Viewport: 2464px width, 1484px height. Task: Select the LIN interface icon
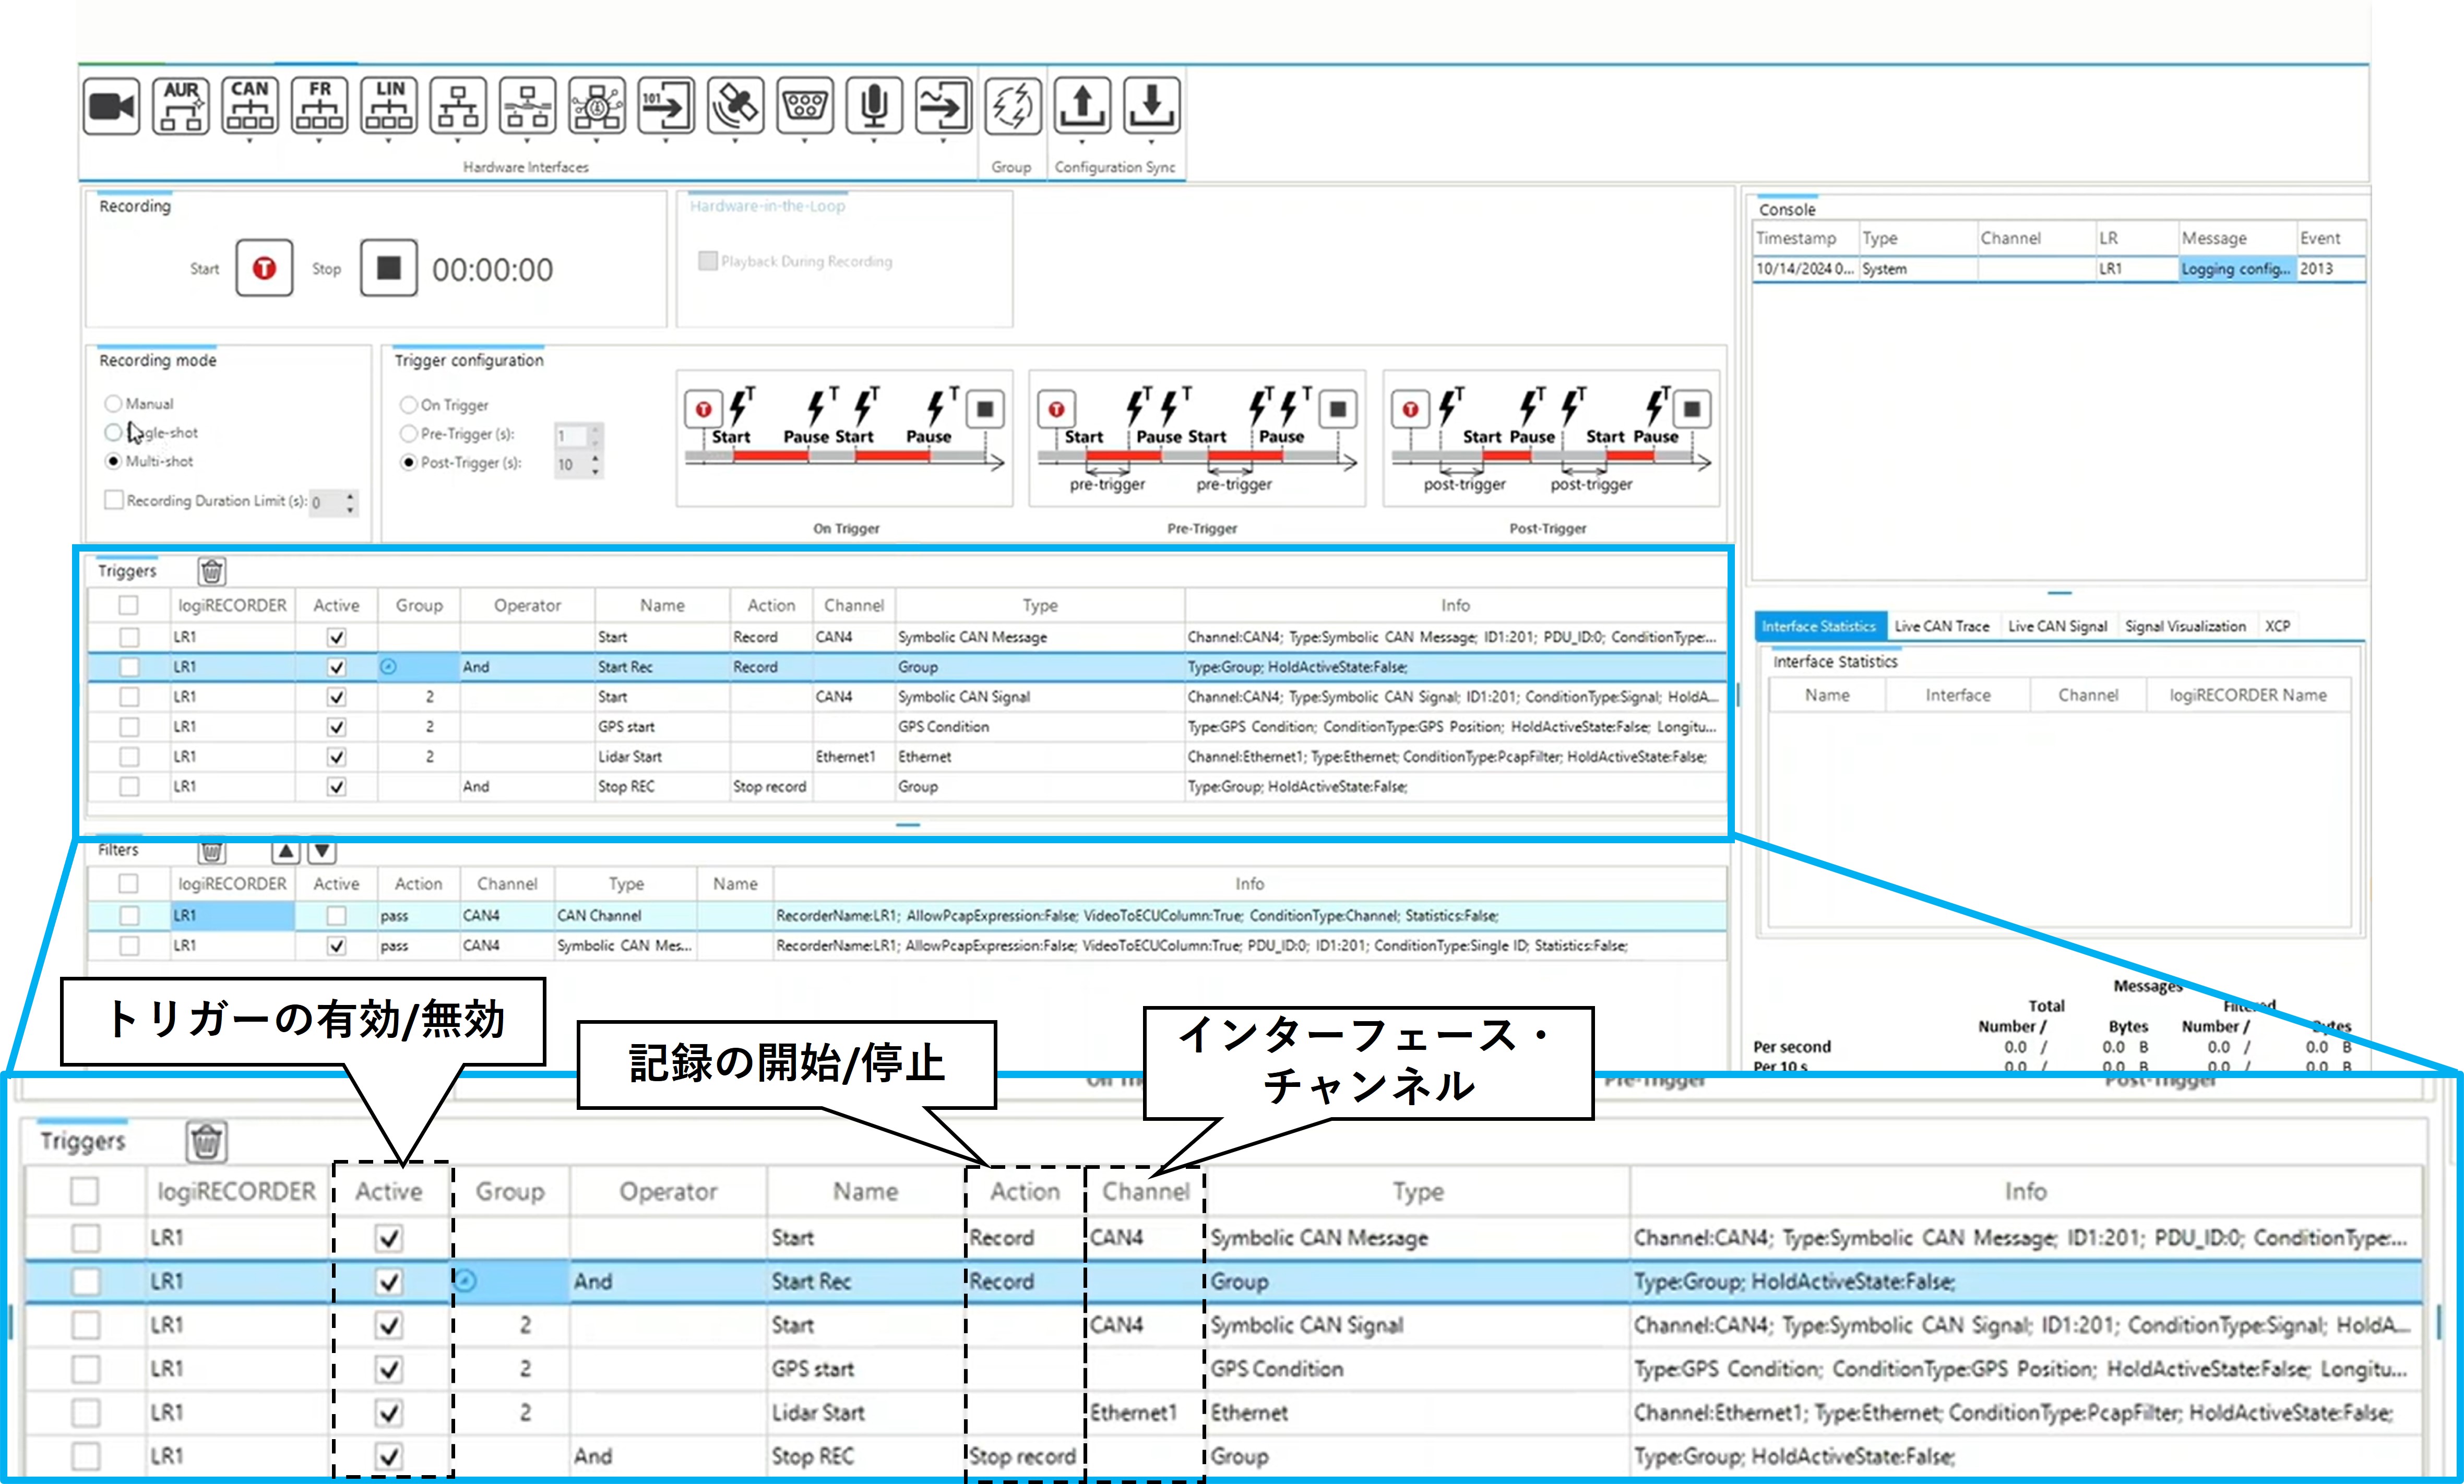coord(389,106)
